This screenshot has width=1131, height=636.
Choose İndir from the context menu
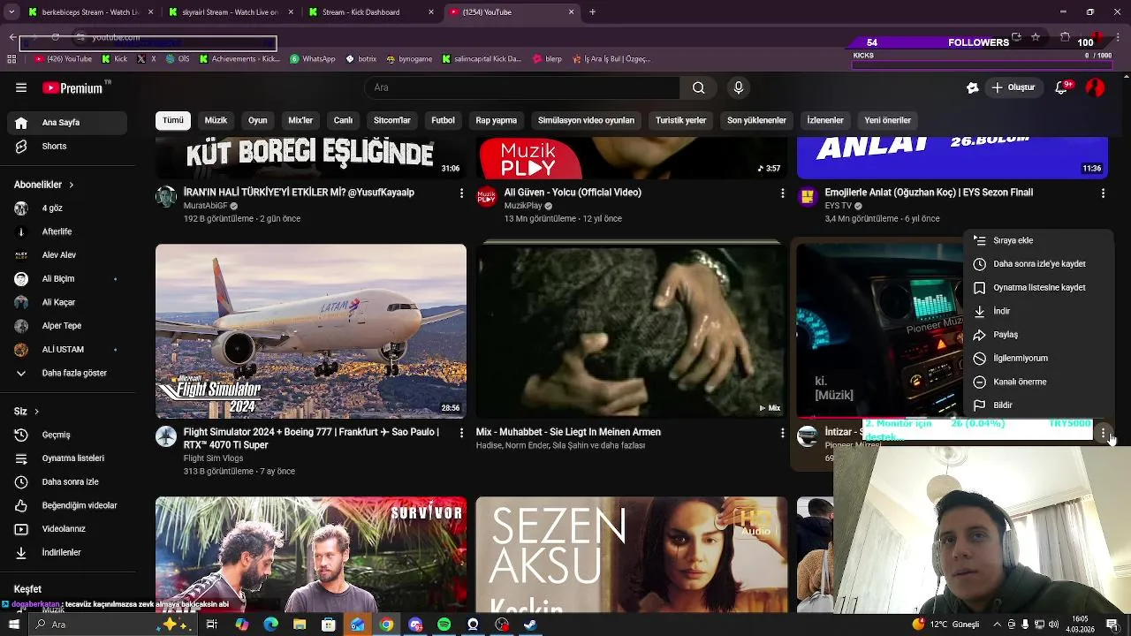[x=1039, y=311]
